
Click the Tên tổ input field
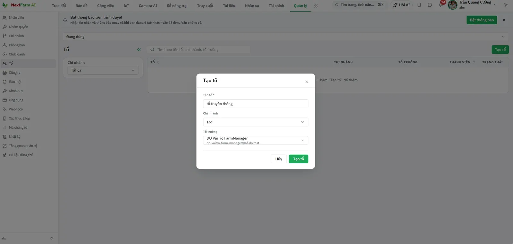(x=256, y=104)
